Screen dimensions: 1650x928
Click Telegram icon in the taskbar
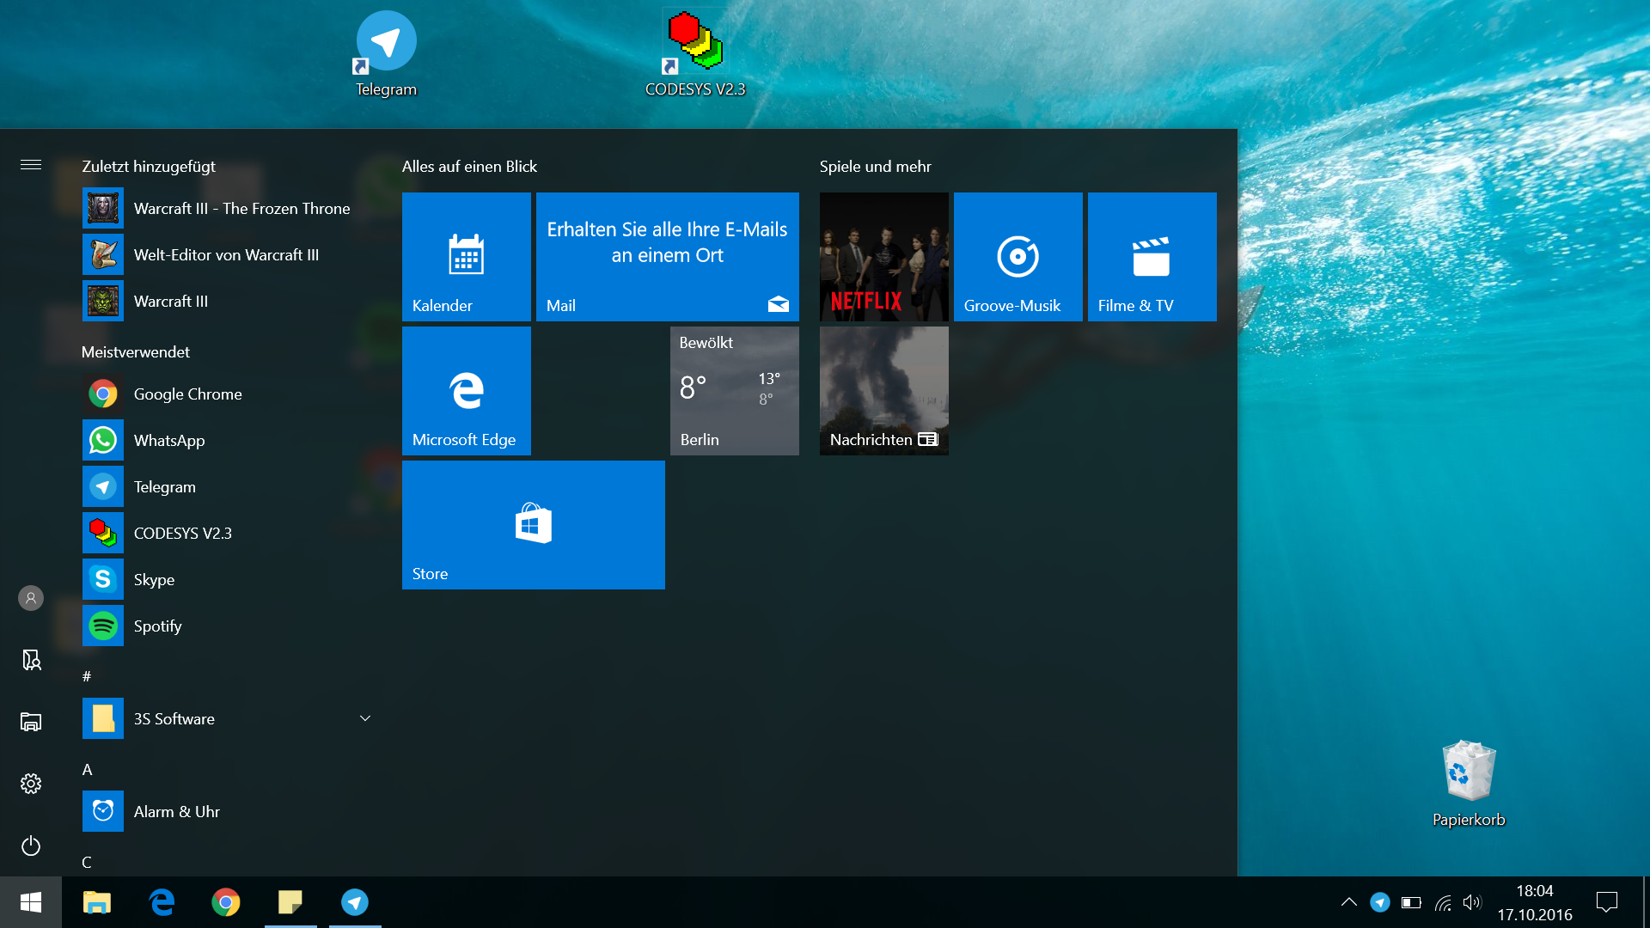(355, 902)
